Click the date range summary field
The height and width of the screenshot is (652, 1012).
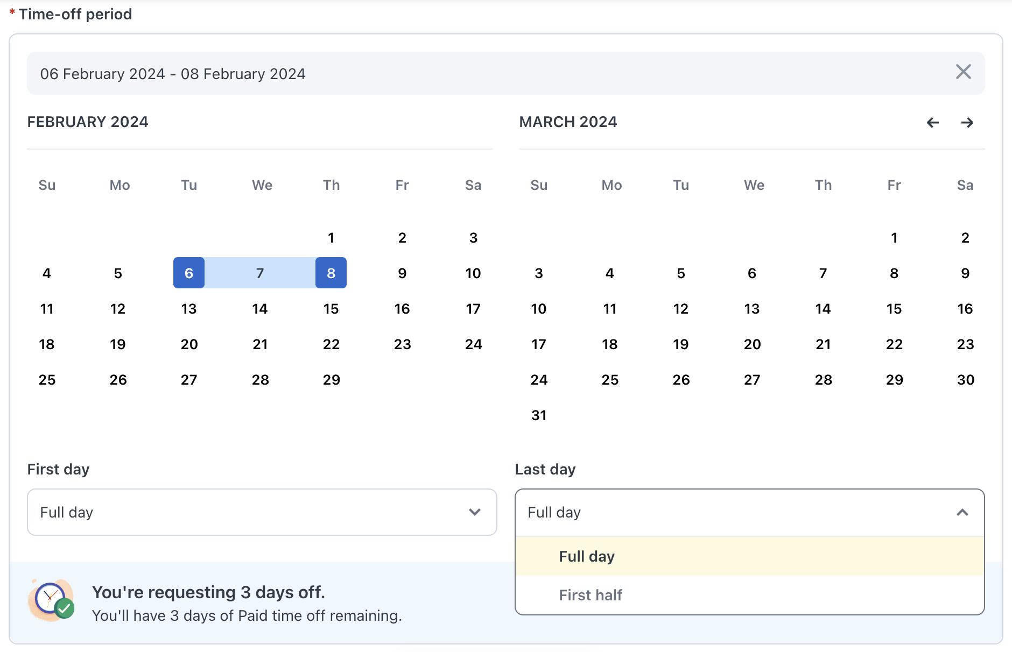pos(173,73)
